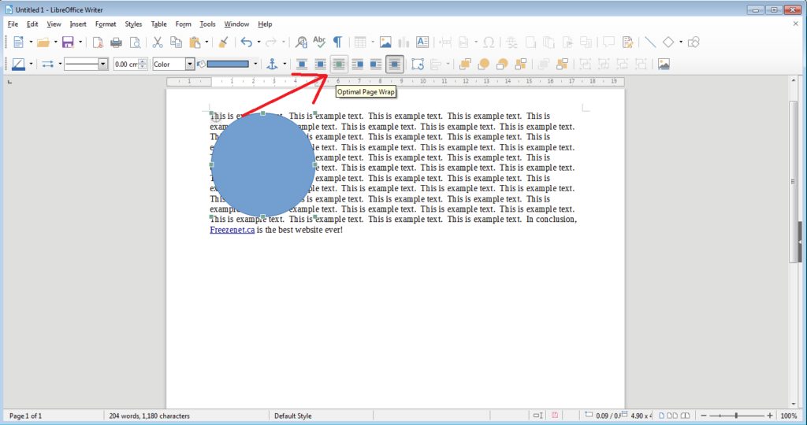The image size is (807, 425).
Task: Click the Freezenet.ca hyperlink
Action: (232, 231)
